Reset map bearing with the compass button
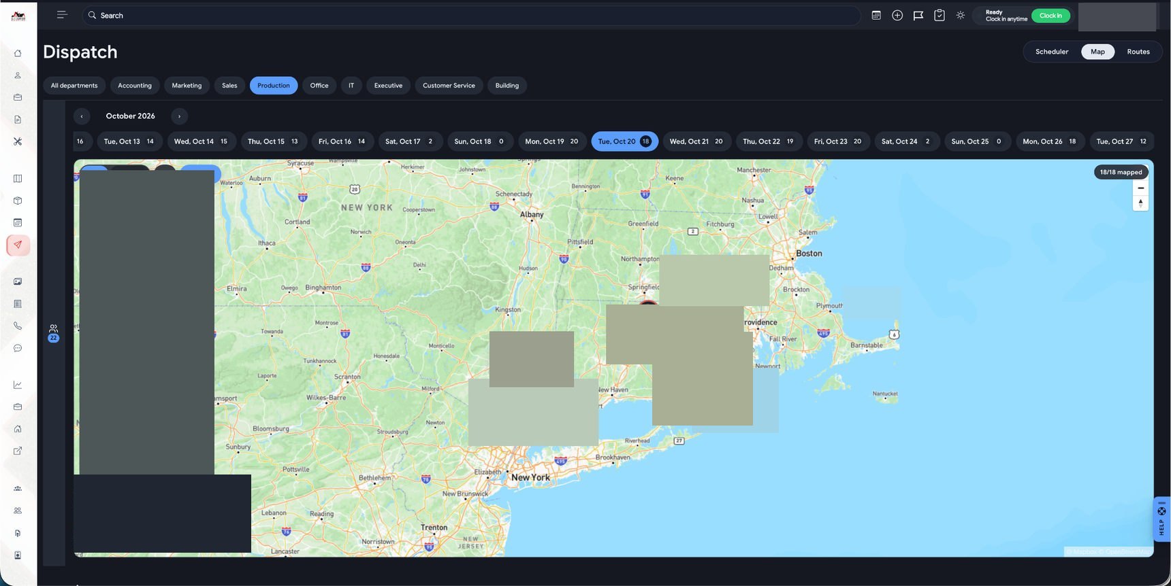The height and width of the screenshot is (586, 1171). (1140, 203)
